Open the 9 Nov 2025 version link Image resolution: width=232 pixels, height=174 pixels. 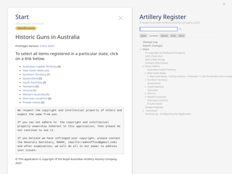pos(46,46)
